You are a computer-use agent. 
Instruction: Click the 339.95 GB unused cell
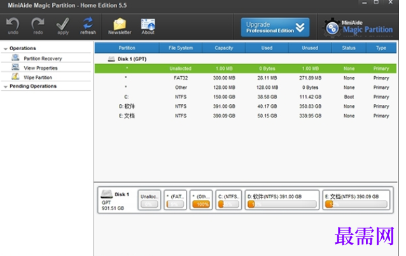pos(310,116)
